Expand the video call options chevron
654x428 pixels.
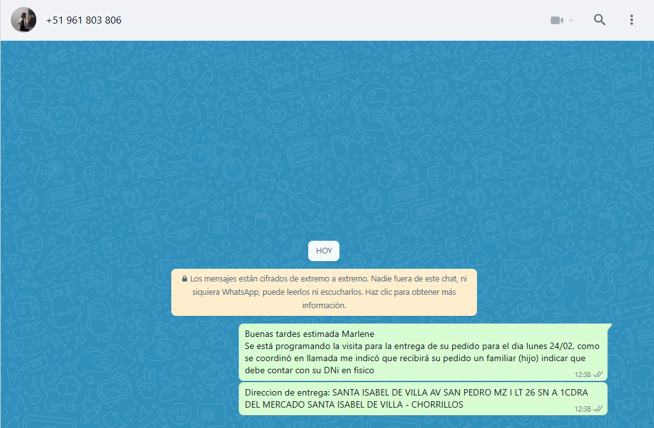pyautogui.click(x=571, y=20)
